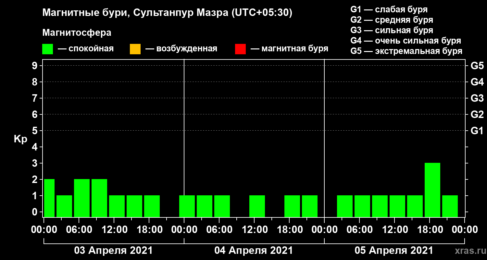Click legend line 'G5 — экстремальная буря'

tap(406, 51)
